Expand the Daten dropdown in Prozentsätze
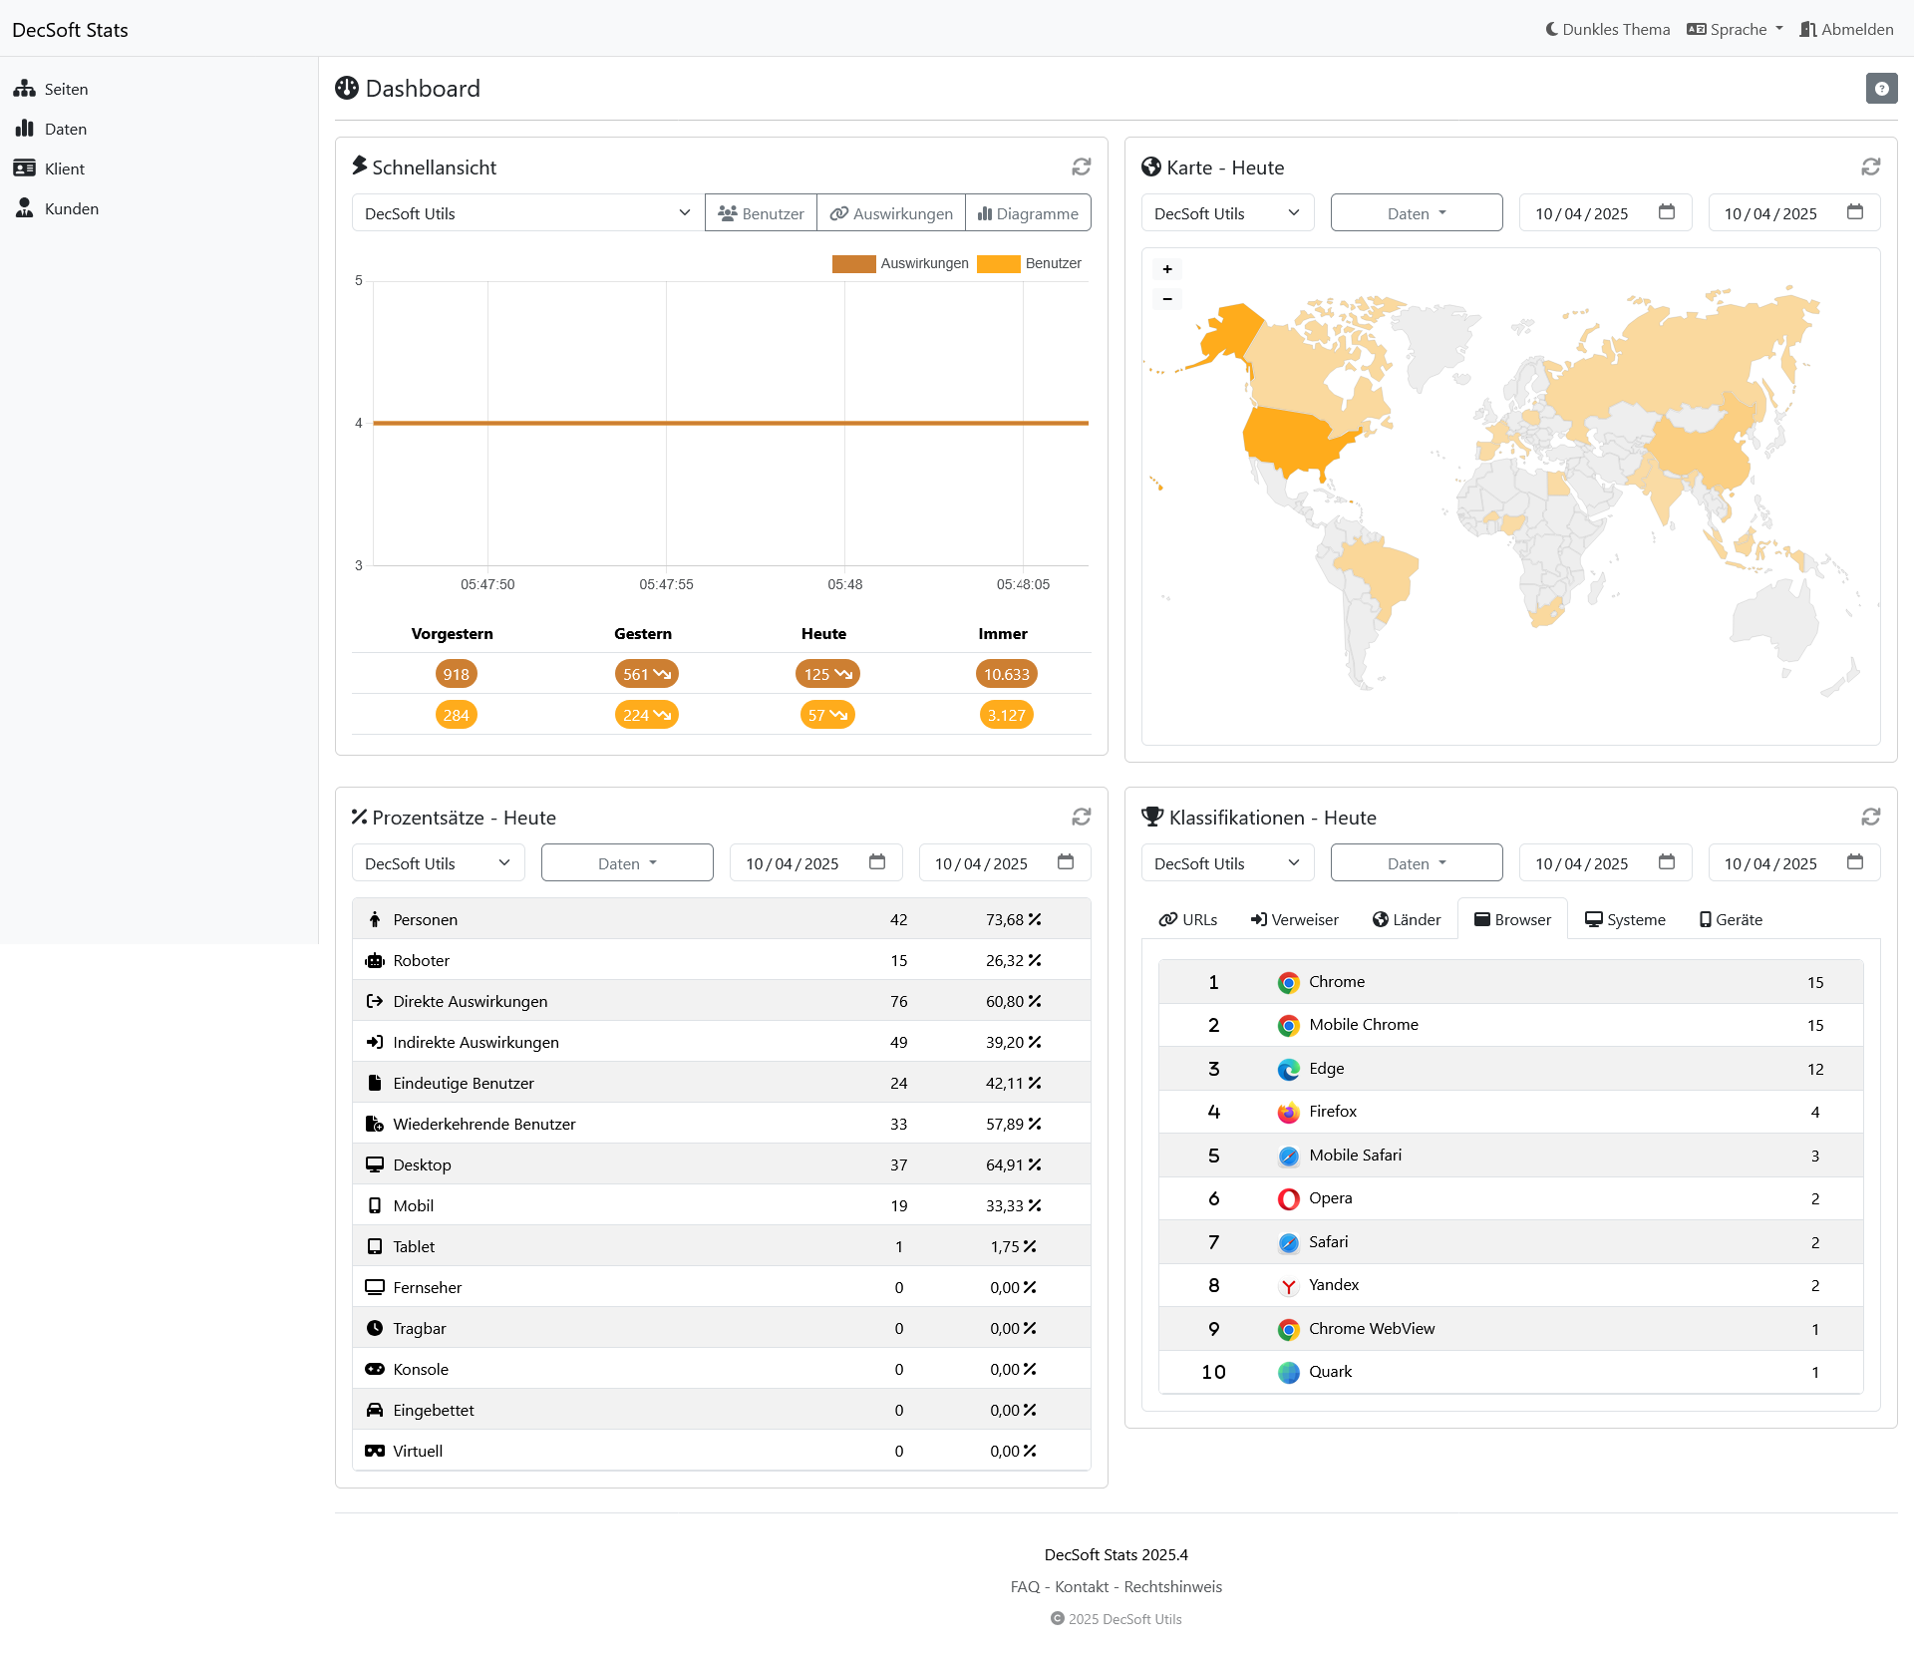Viewport: 1914px width, 1657px height. (x=626, y=862)
